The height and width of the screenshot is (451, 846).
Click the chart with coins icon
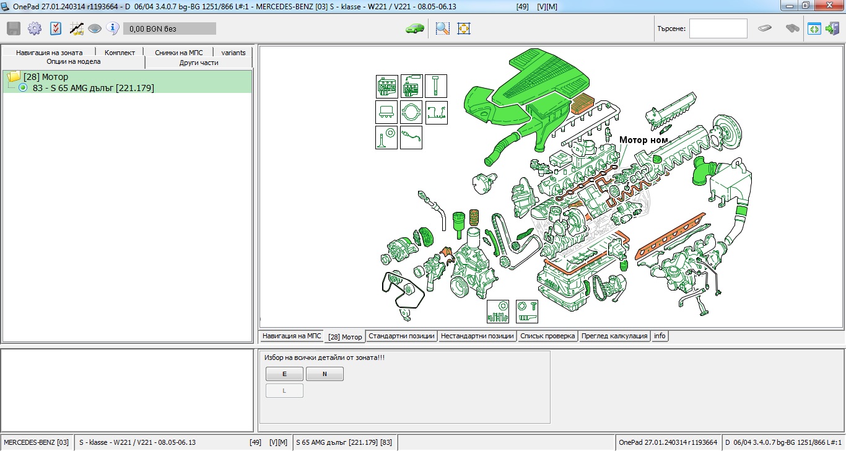coord(77,28)
